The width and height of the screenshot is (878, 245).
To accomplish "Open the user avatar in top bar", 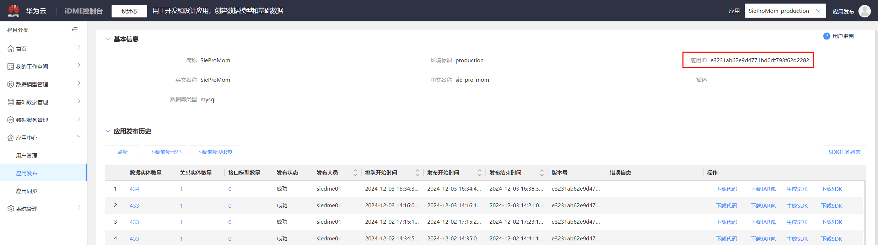I will (x=864, y=11).
